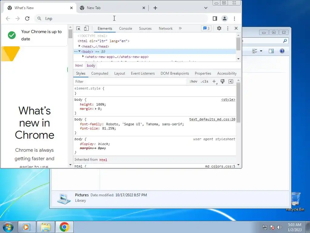The image size is (310, 233).
Task: Go forward in Chrome navigation
Action: pyautogui.click(x=18, y=19)
